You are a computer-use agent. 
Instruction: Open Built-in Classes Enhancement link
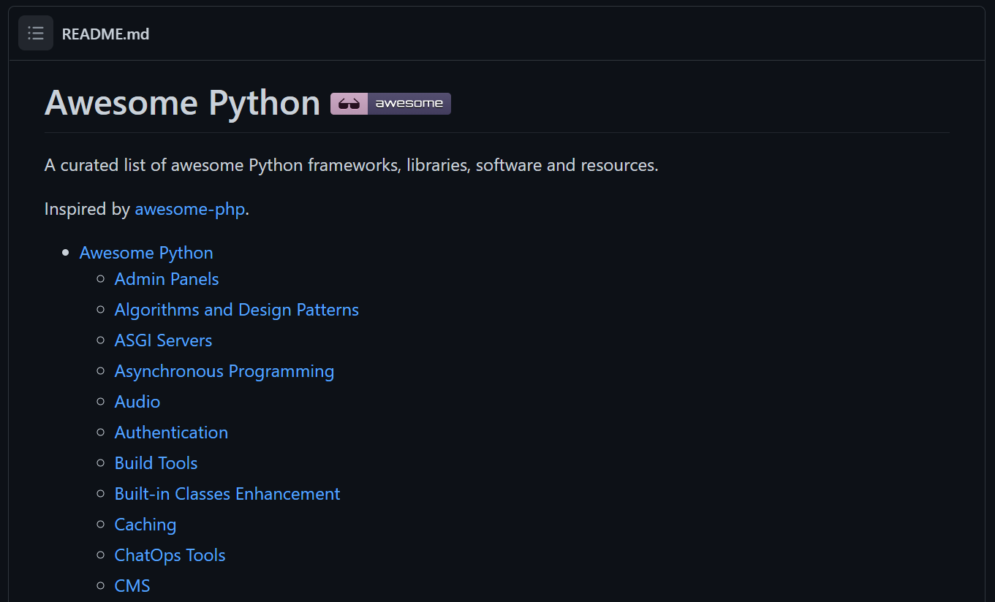(x=227, y=494)
